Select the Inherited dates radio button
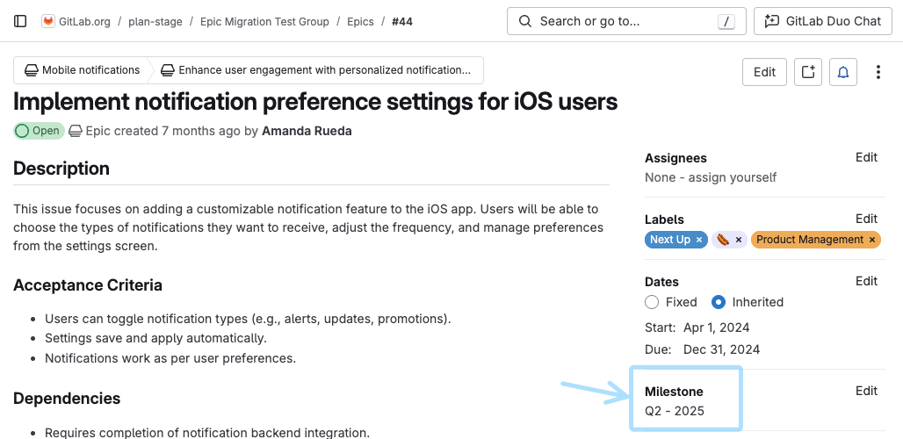 click(719, 302)
